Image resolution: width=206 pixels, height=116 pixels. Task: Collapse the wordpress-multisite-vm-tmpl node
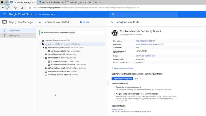click(44, 47)
